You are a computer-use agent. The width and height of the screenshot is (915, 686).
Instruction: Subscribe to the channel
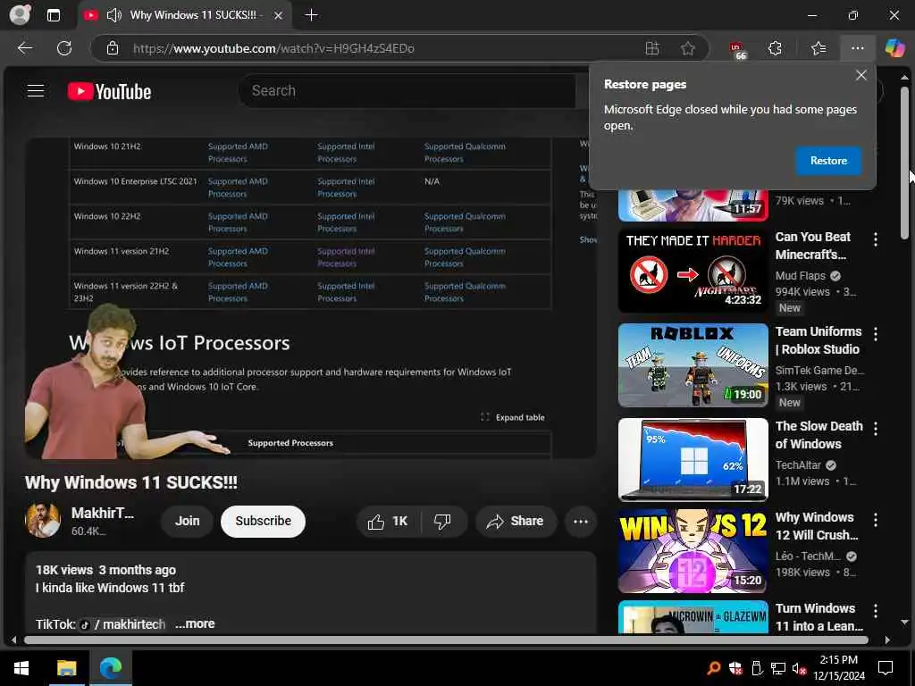point(264,521)
